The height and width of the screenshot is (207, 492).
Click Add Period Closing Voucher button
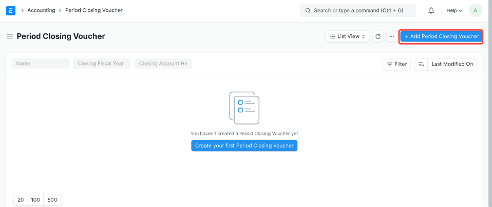(x=441, y=36)
